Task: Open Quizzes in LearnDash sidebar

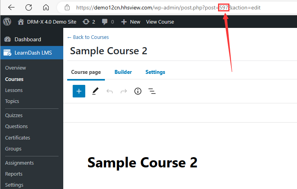Action: [x=14, y=116]
